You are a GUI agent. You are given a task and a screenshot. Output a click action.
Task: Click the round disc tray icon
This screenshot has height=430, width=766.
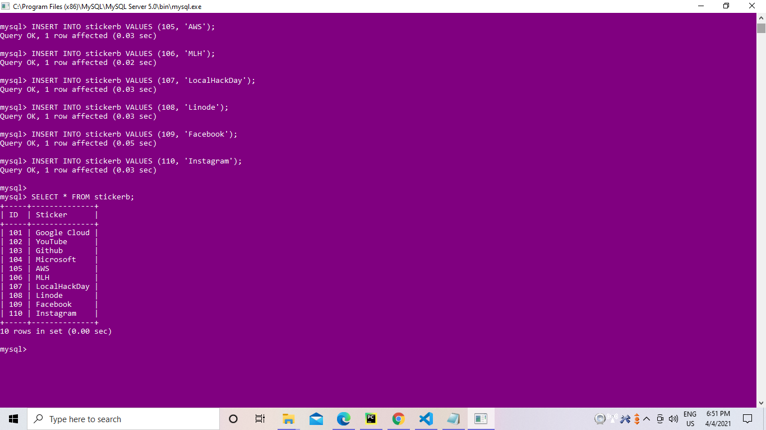click(600, 419)
